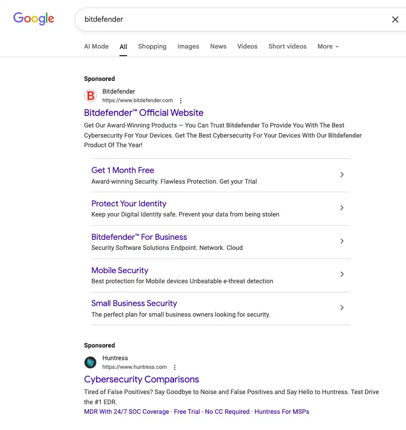The height and width of the screenshot is (430, 406).
Task: Click chevron on Protect Your Identity row
Action: coord(342,208)
